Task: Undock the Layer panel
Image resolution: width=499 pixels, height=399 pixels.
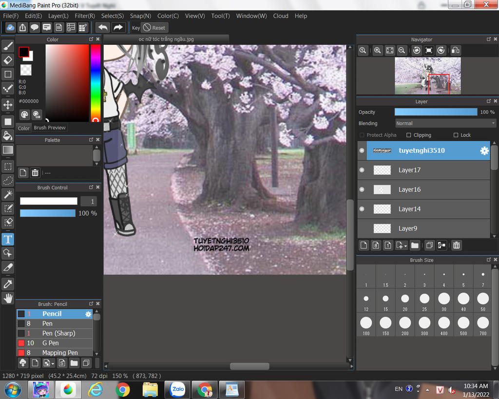Action: [488, 101]
